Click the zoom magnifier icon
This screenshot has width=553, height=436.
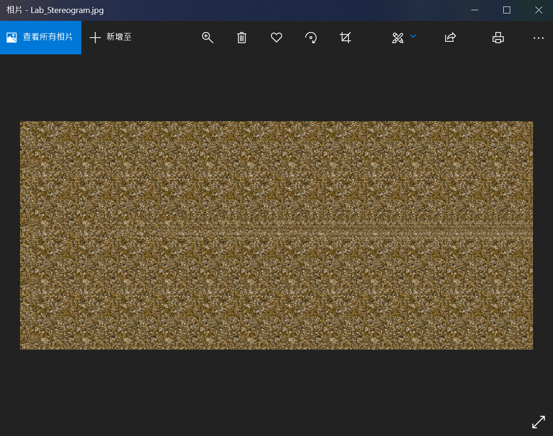207,37
